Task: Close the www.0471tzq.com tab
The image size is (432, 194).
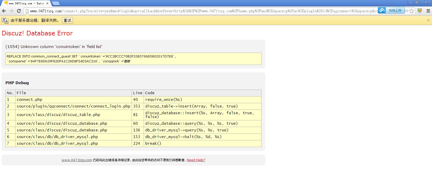Action: coord(47,3)
